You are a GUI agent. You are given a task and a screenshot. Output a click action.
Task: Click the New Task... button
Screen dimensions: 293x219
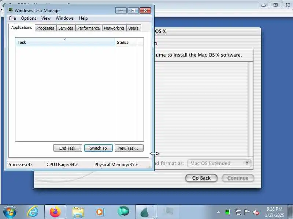coord(129,148)
